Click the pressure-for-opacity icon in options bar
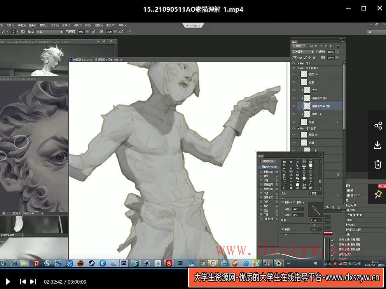386x289 pixels. click(x=93, y=32)
